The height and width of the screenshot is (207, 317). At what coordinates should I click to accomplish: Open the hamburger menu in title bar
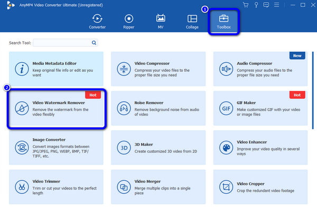[276, 5]
